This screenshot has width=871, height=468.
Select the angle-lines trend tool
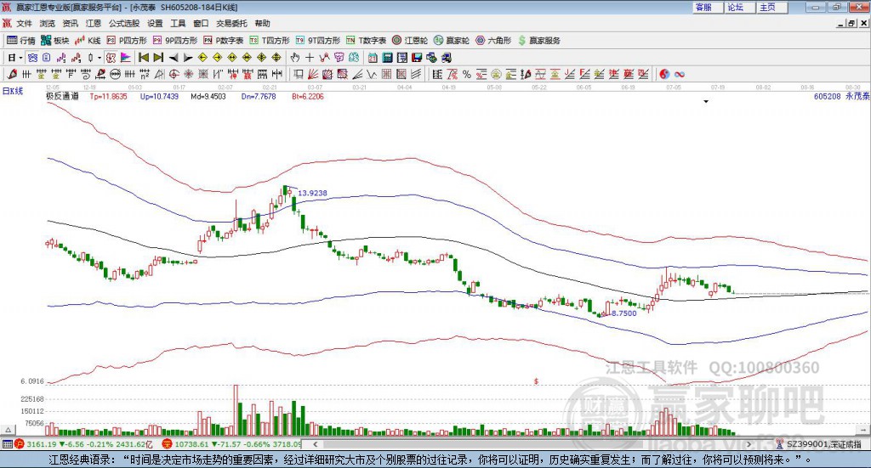pos(357,74)
